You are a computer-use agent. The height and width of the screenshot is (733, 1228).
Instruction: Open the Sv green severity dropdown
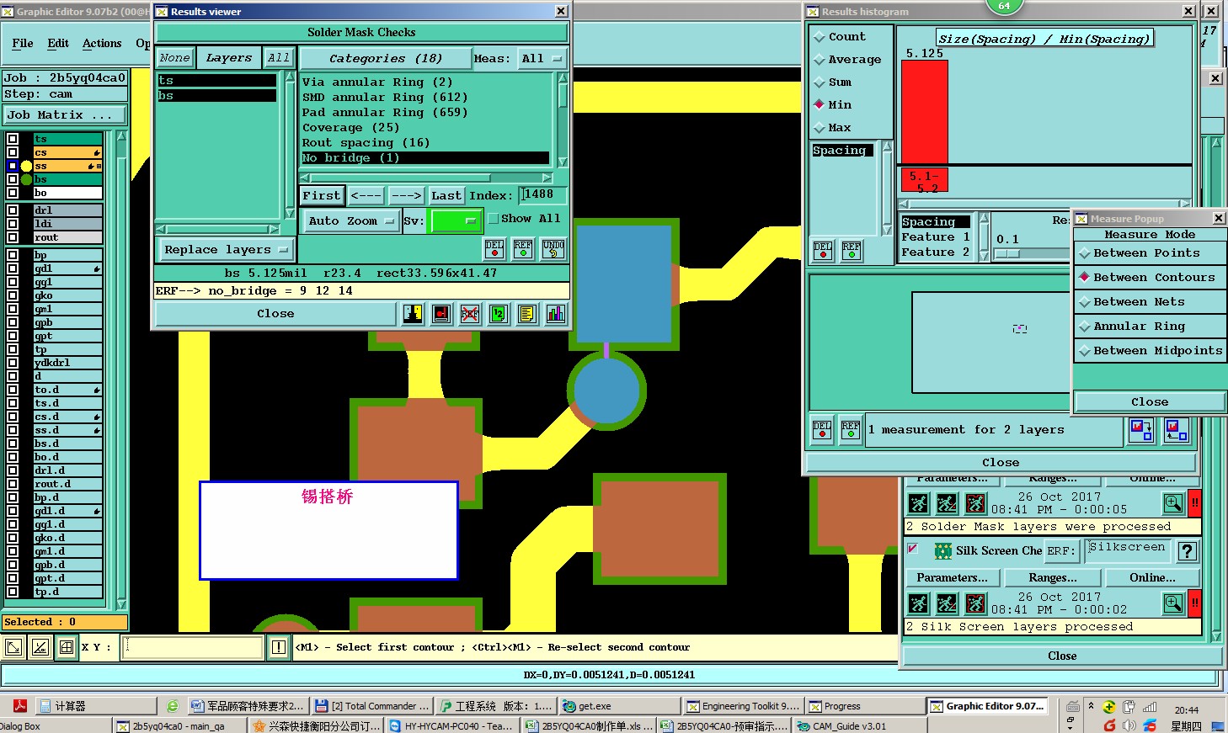[x=455, y=221]
